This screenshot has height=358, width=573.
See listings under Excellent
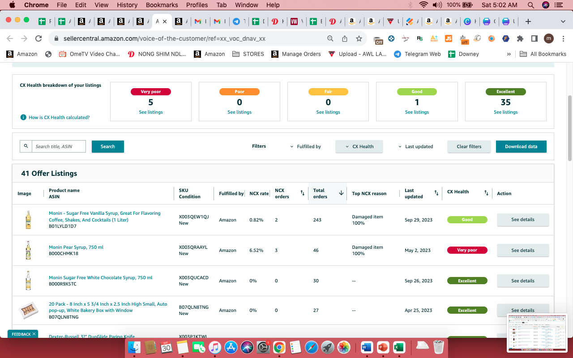coord(506,112)
